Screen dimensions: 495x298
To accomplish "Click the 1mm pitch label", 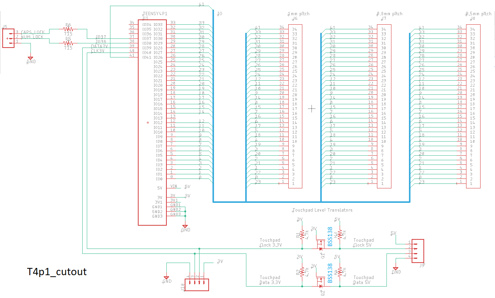I will (299, 14).
